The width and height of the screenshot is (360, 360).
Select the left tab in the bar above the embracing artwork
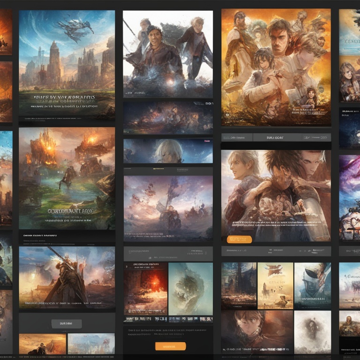[x=237, y=137]
